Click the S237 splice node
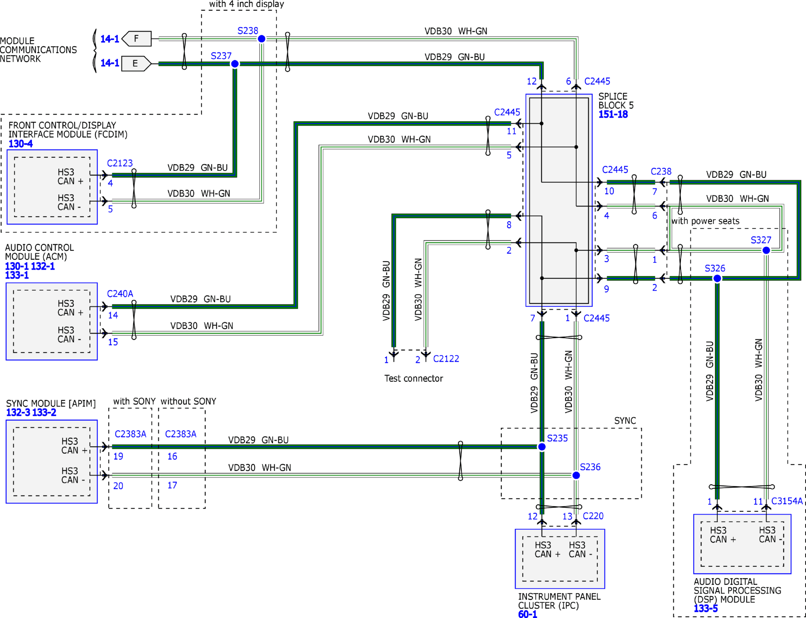Viewport: 806px width, 618px height. tap(235, 64)
